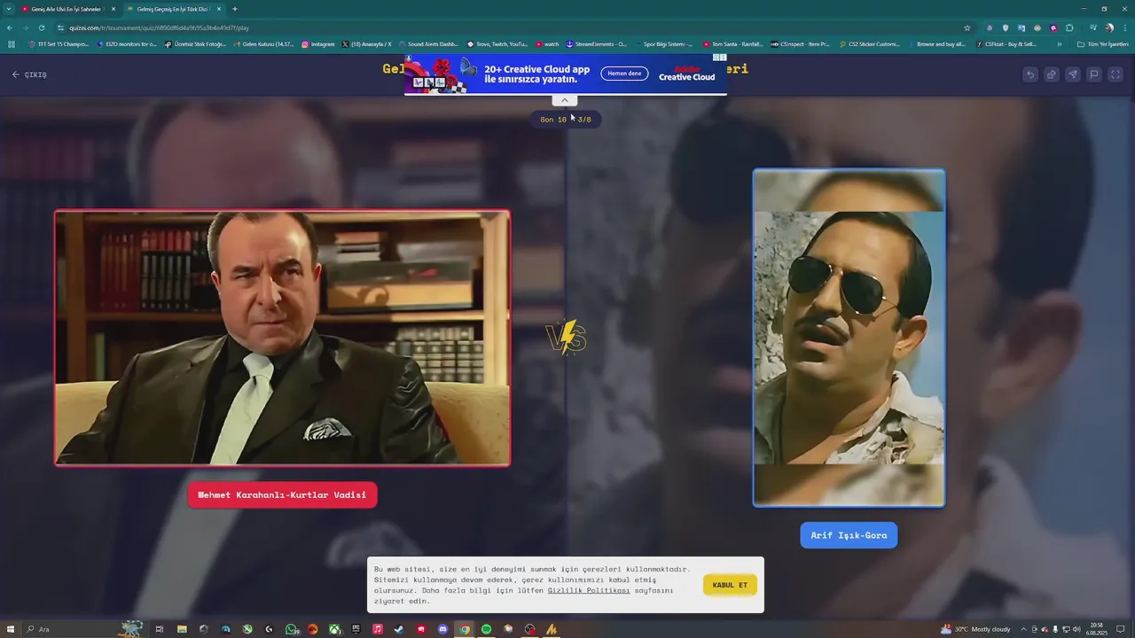Viewport: 1135px width, 638px height.
Task: Click the Son 16 3/8 round indicator
Action: pyautogui.click(x=566, y=120)
